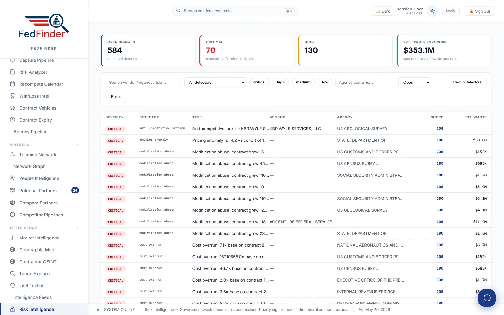Select the Compare Partners scales icon

click(x=13, y=203)
